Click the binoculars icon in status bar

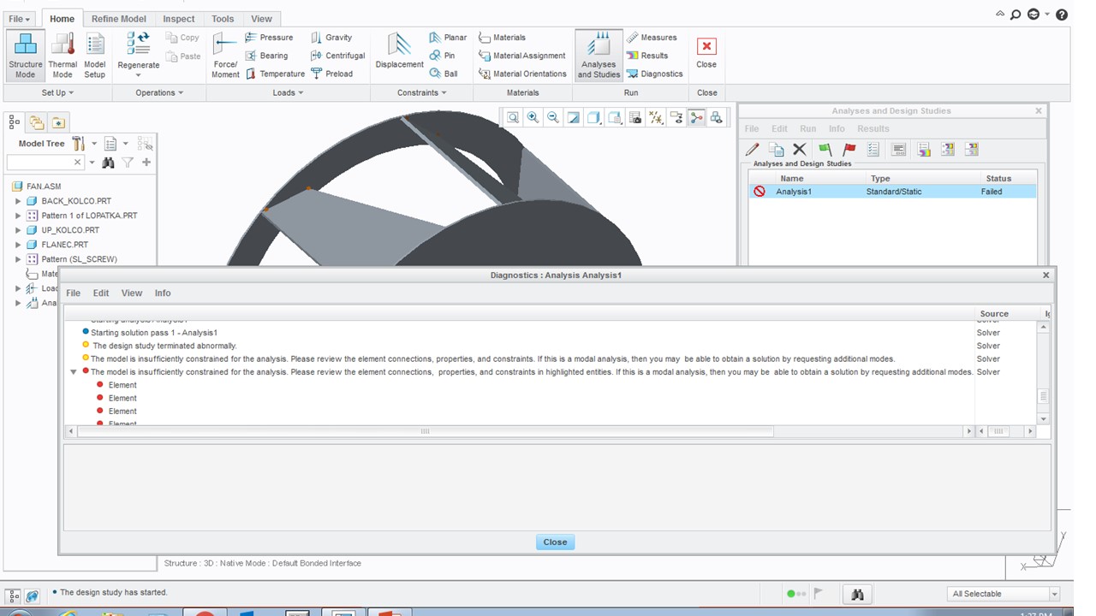pos(857,594)
